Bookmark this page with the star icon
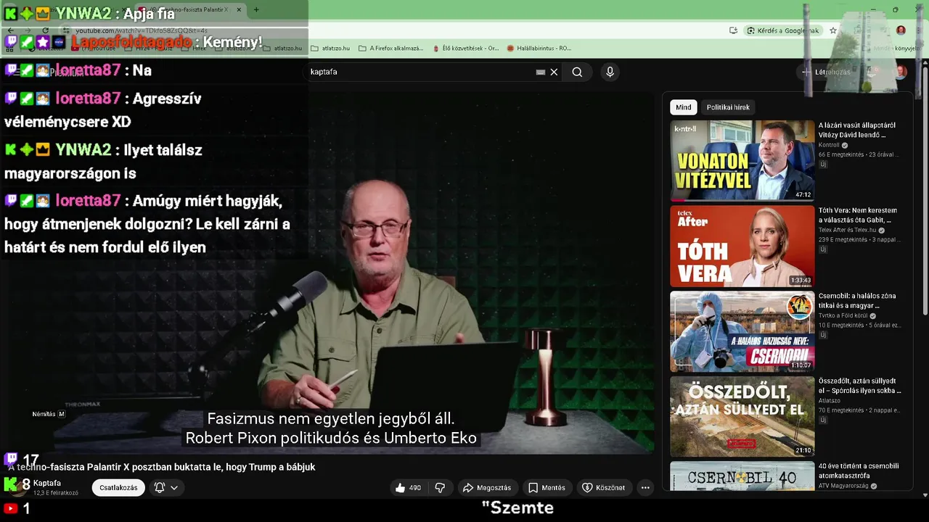Viewport: 929px width, 522px height. point(833,30)
